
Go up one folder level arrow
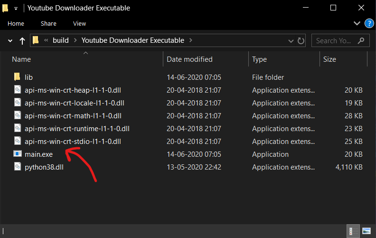click(x=22, y=41)
